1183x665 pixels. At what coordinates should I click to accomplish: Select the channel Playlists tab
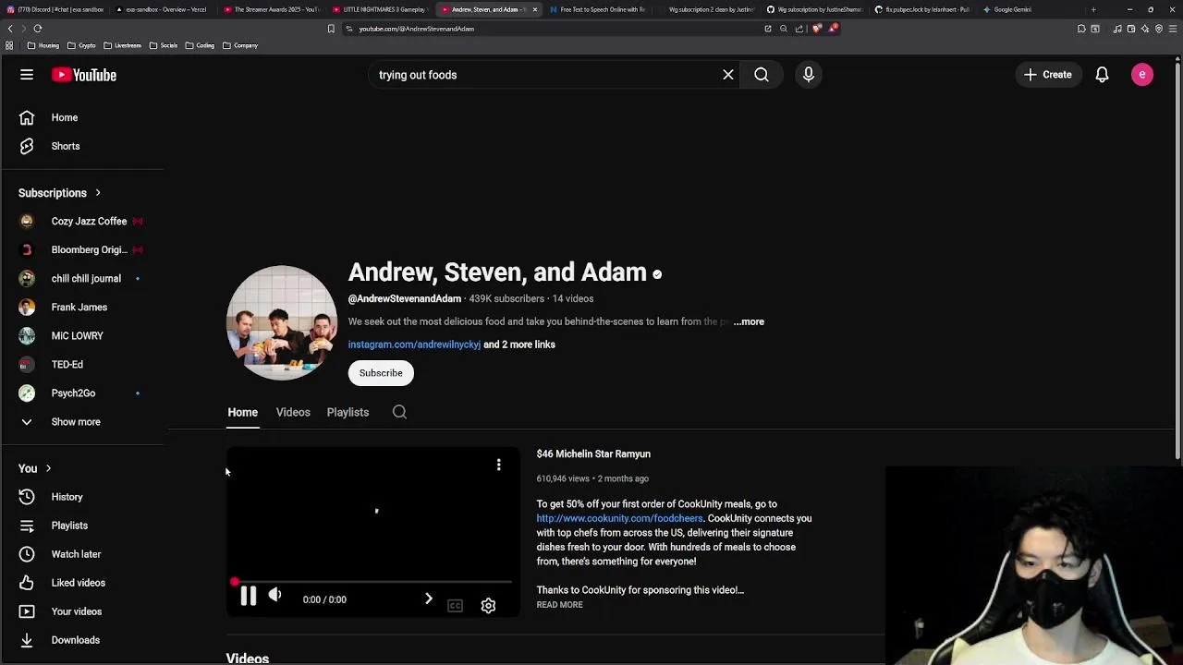click(348, 413)
